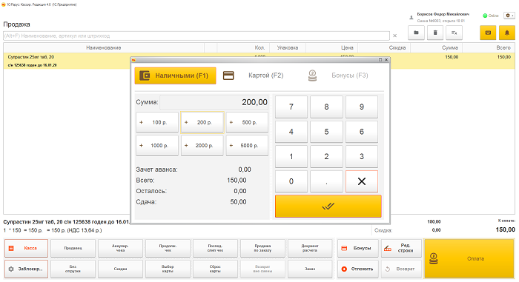
Task: Add 100 р. to the sum
Action: [x=157, y=122]
